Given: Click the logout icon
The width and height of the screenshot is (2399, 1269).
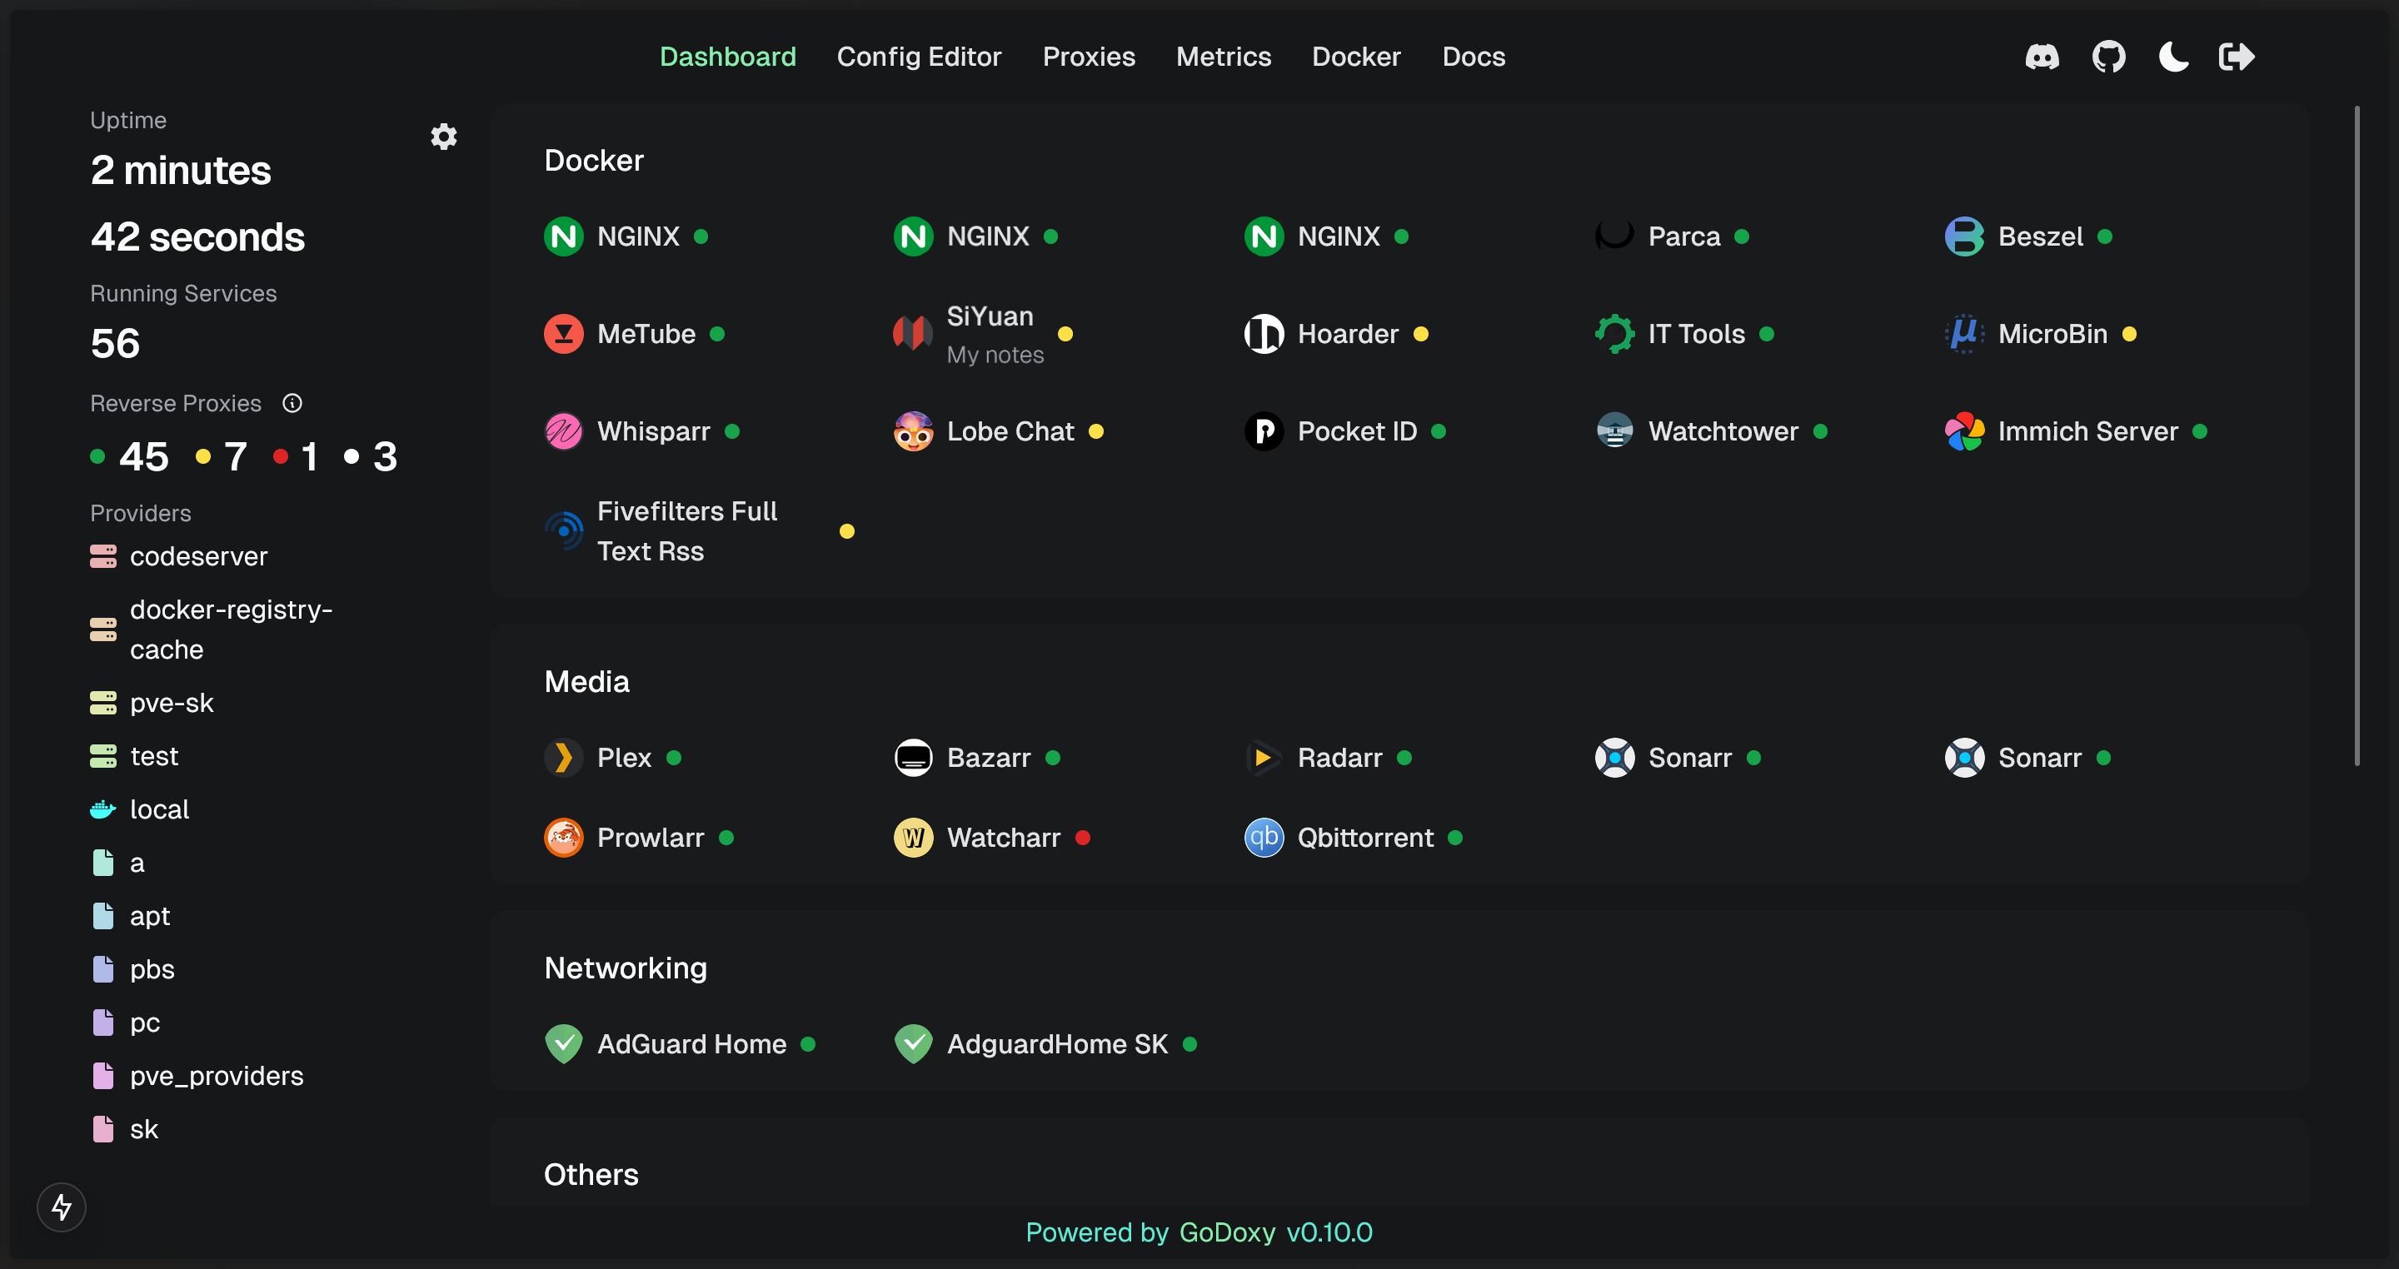Looking at the screenshot, I should click(x=2236, y=57).
